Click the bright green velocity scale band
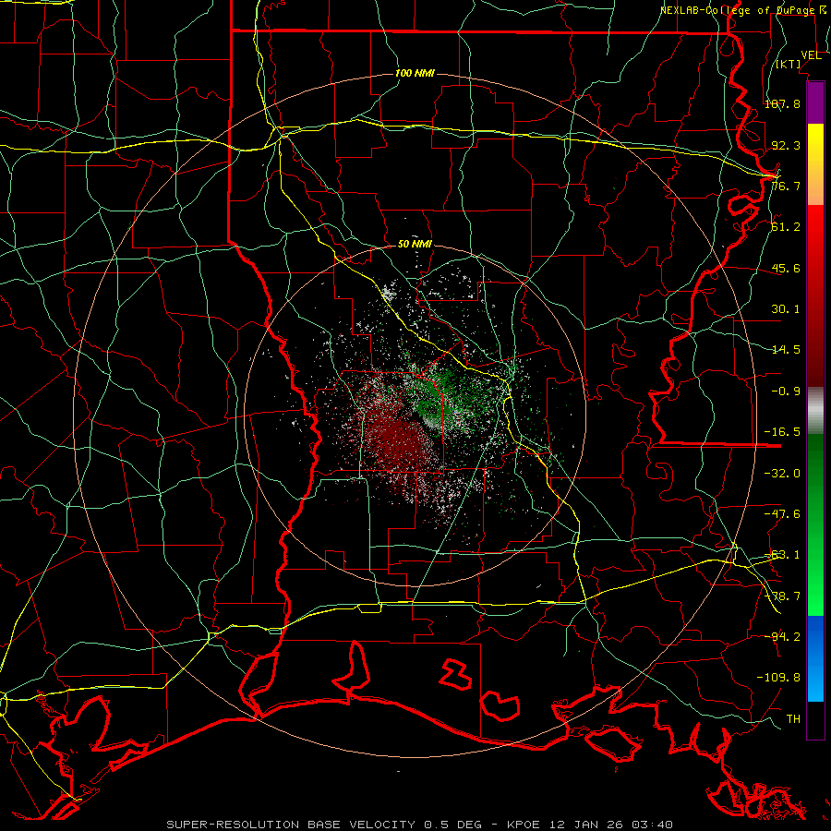This screenshot has height=831, width=831. pos(815,572)
